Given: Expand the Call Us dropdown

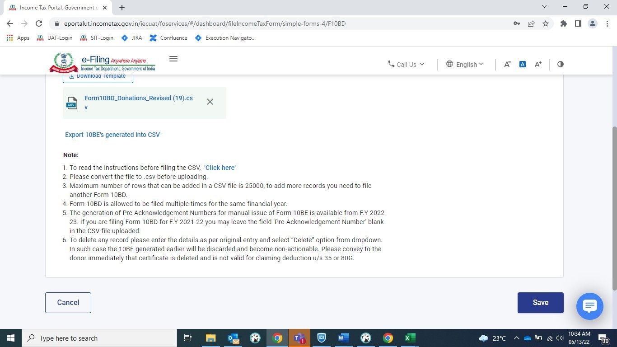Looking at the screenshot, I should [407, 64].
